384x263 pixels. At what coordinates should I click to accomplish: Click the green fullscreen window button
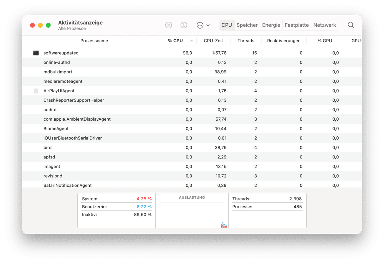tap(48, 25)
